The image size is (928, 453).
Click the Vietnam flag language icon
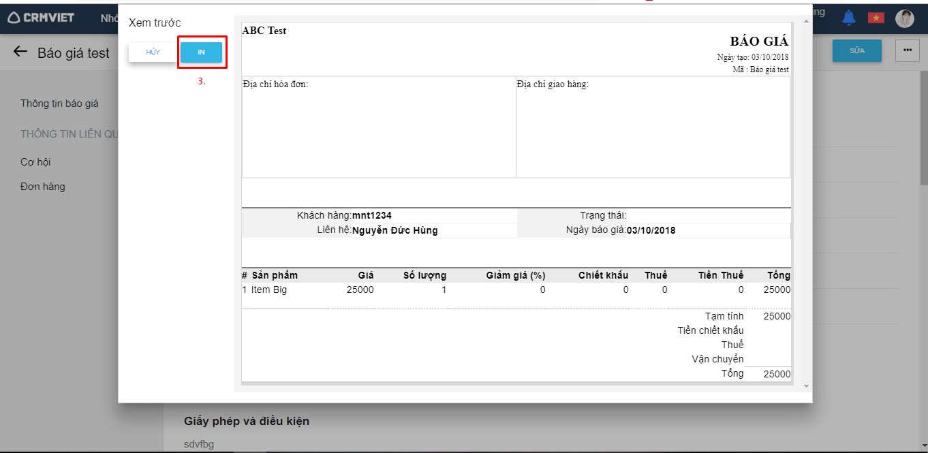click(x=876, y=18)
